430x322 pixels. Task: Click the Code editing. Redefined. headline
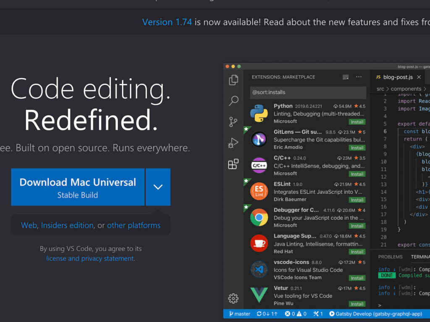91,104
